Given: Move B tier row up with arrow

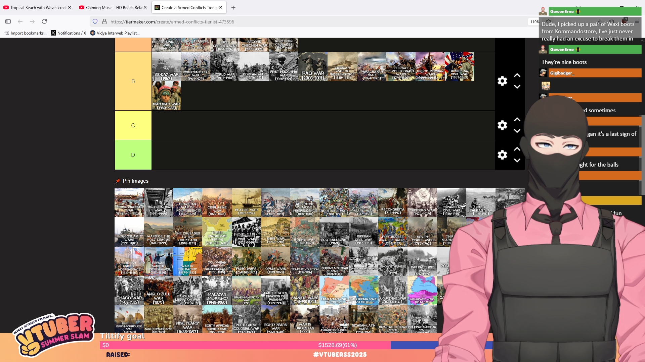Looking at the screenshot, I should pos(517,75).
